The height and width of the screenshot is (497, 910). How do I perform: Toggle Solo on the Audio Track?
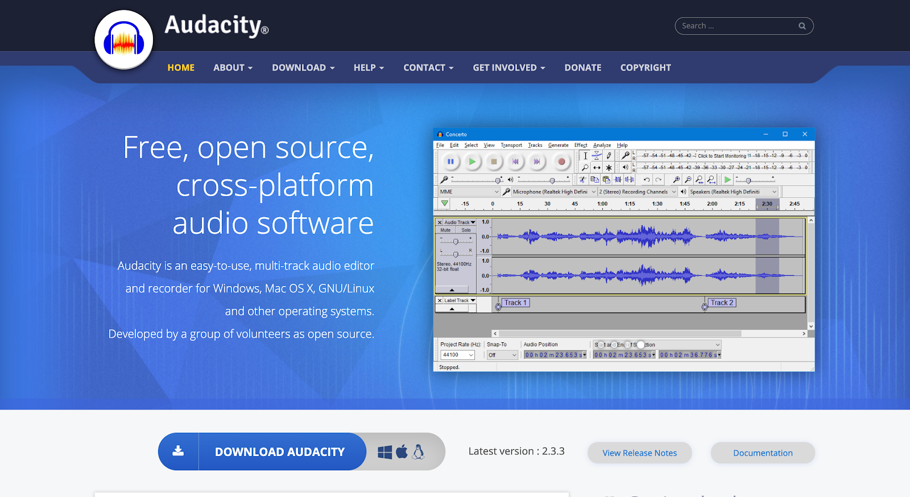tap(466, 230)
